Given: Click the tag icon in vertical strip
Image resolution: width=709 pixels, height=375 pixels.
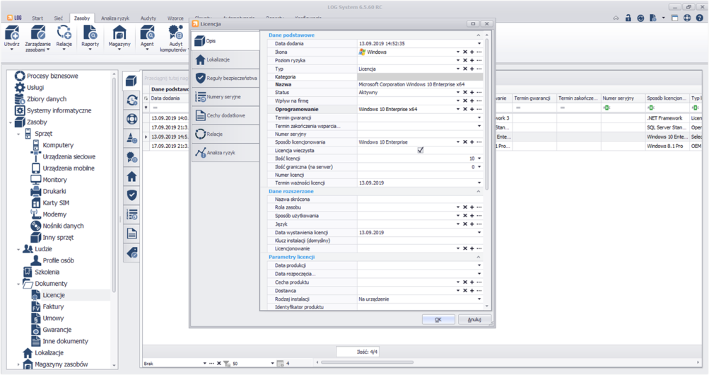Looking at the screenshot, I should [131, 253].
